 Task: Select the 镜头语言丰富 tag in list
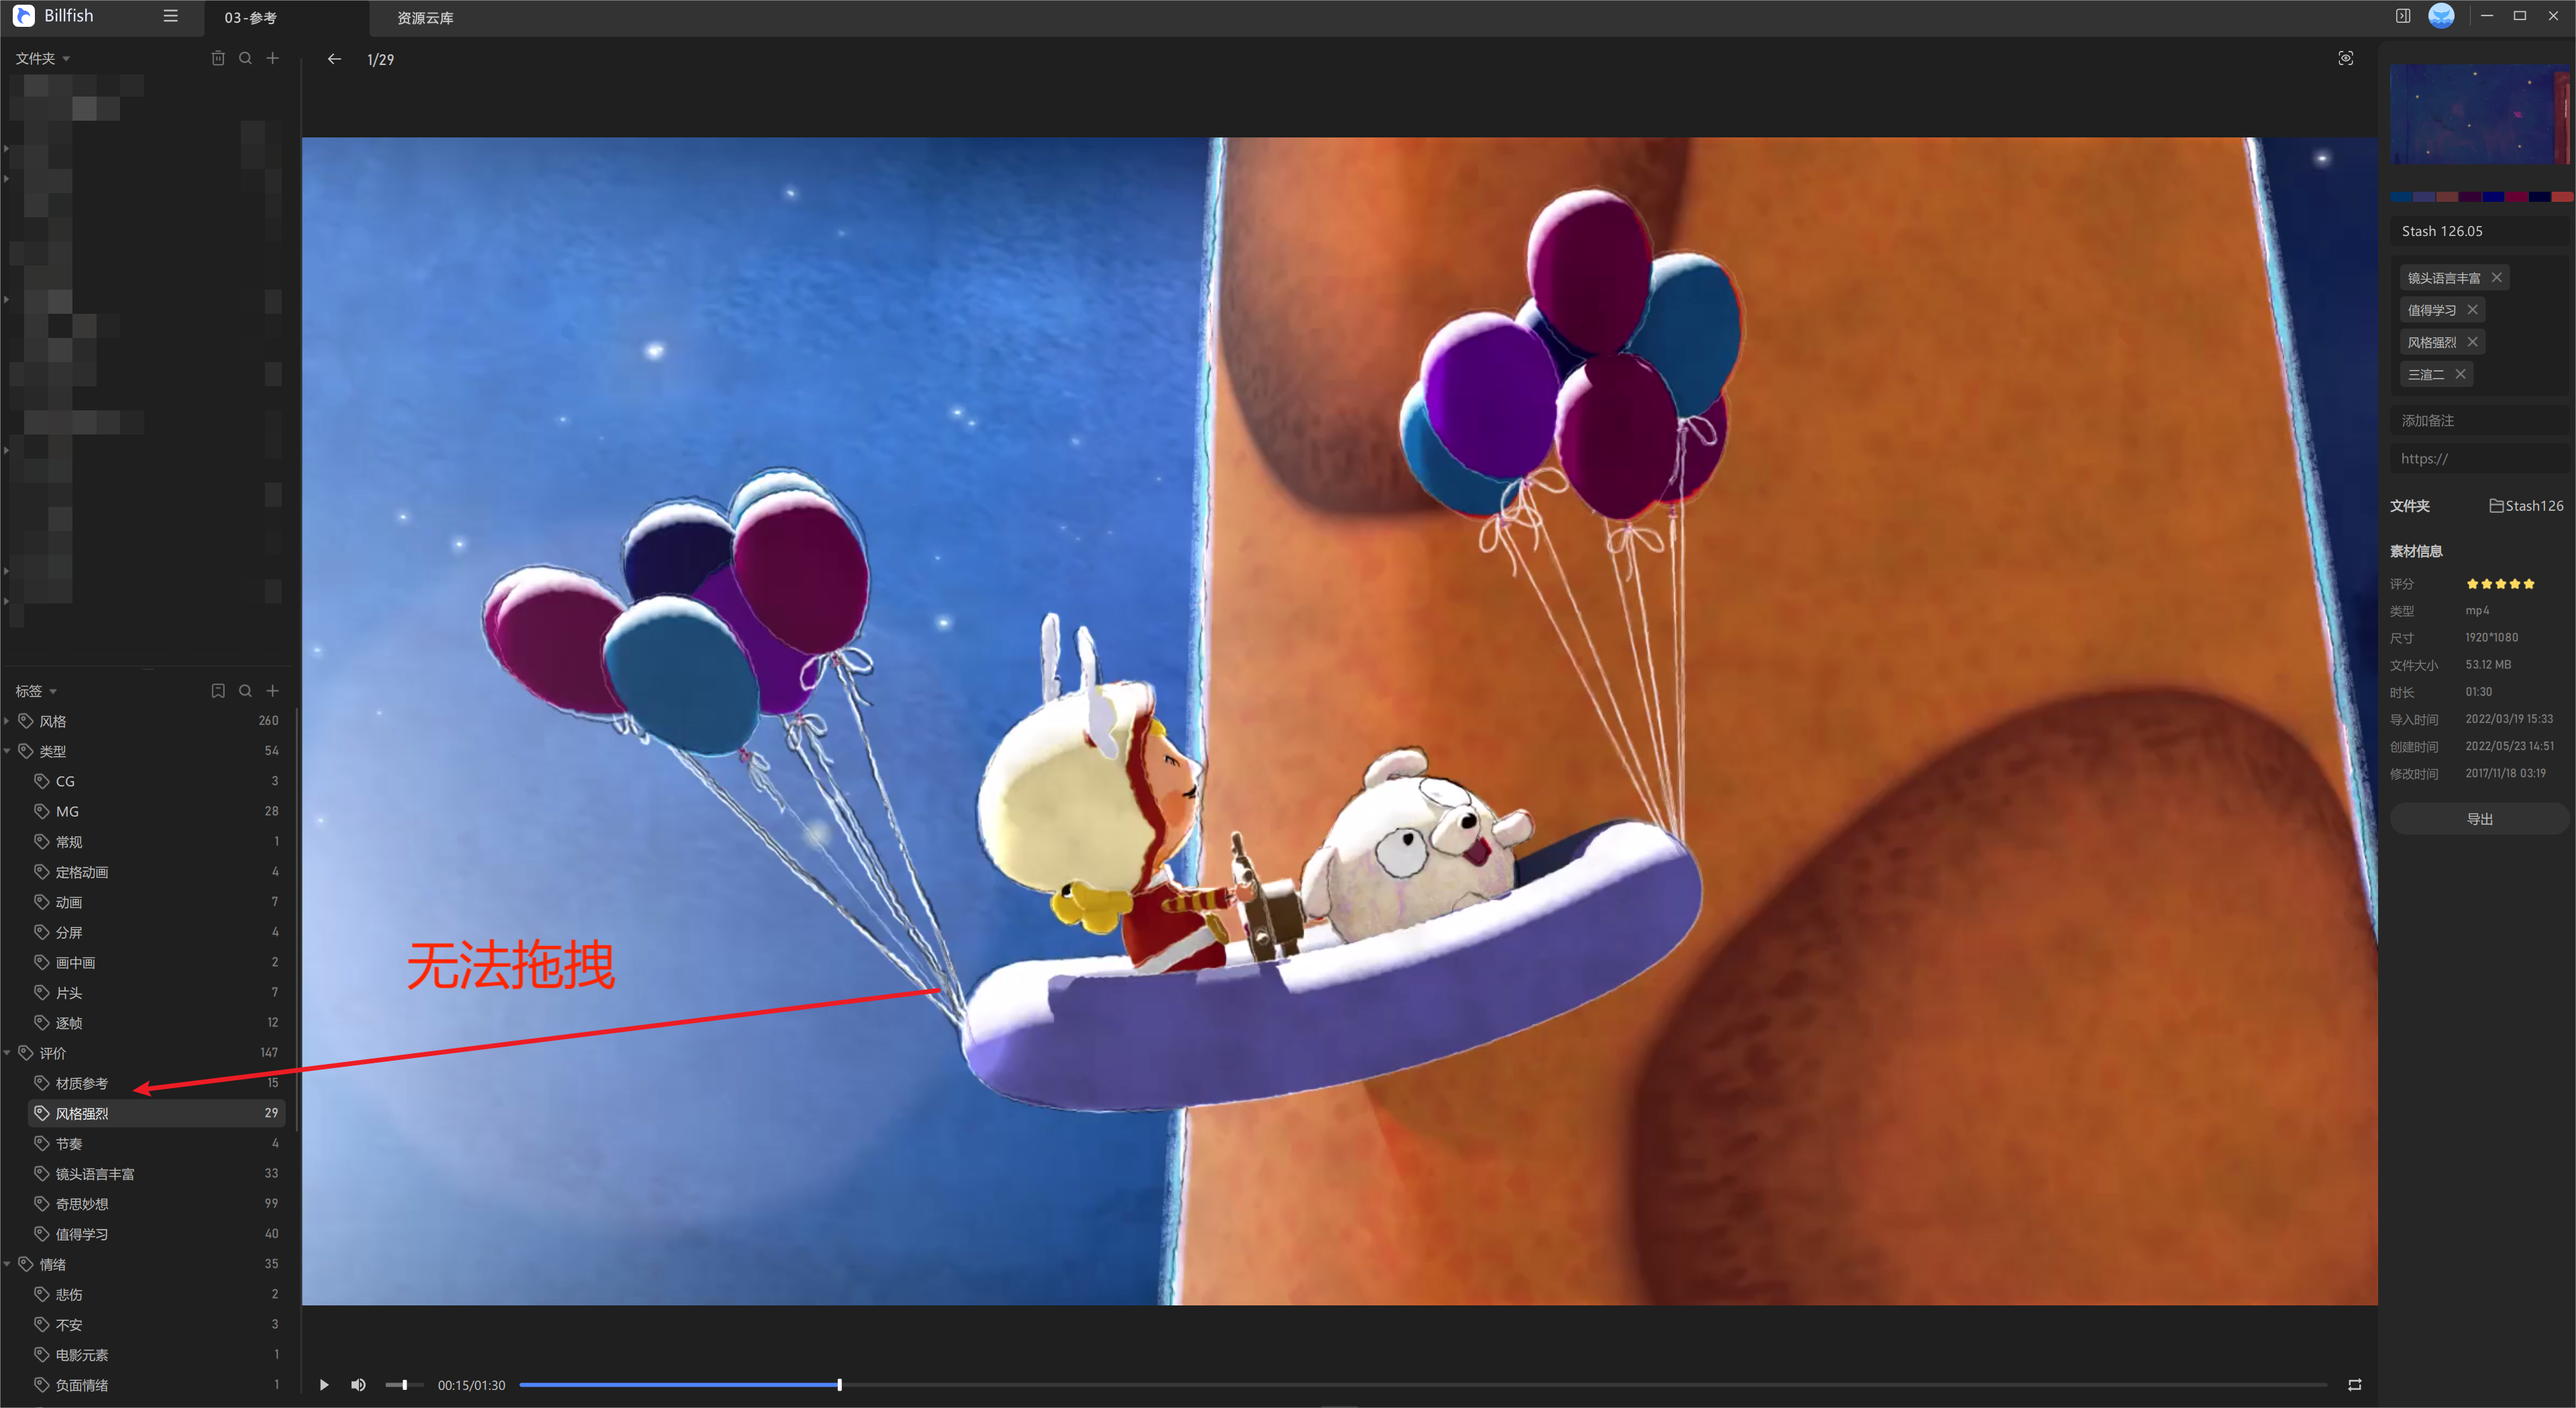(x=157, y=1173)
